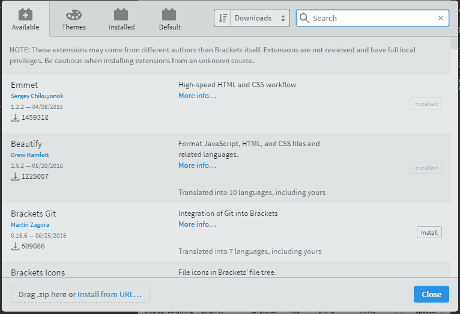
Task: Switch to the Installed tab
Action: pyautogui.click(x=121, y=19)
